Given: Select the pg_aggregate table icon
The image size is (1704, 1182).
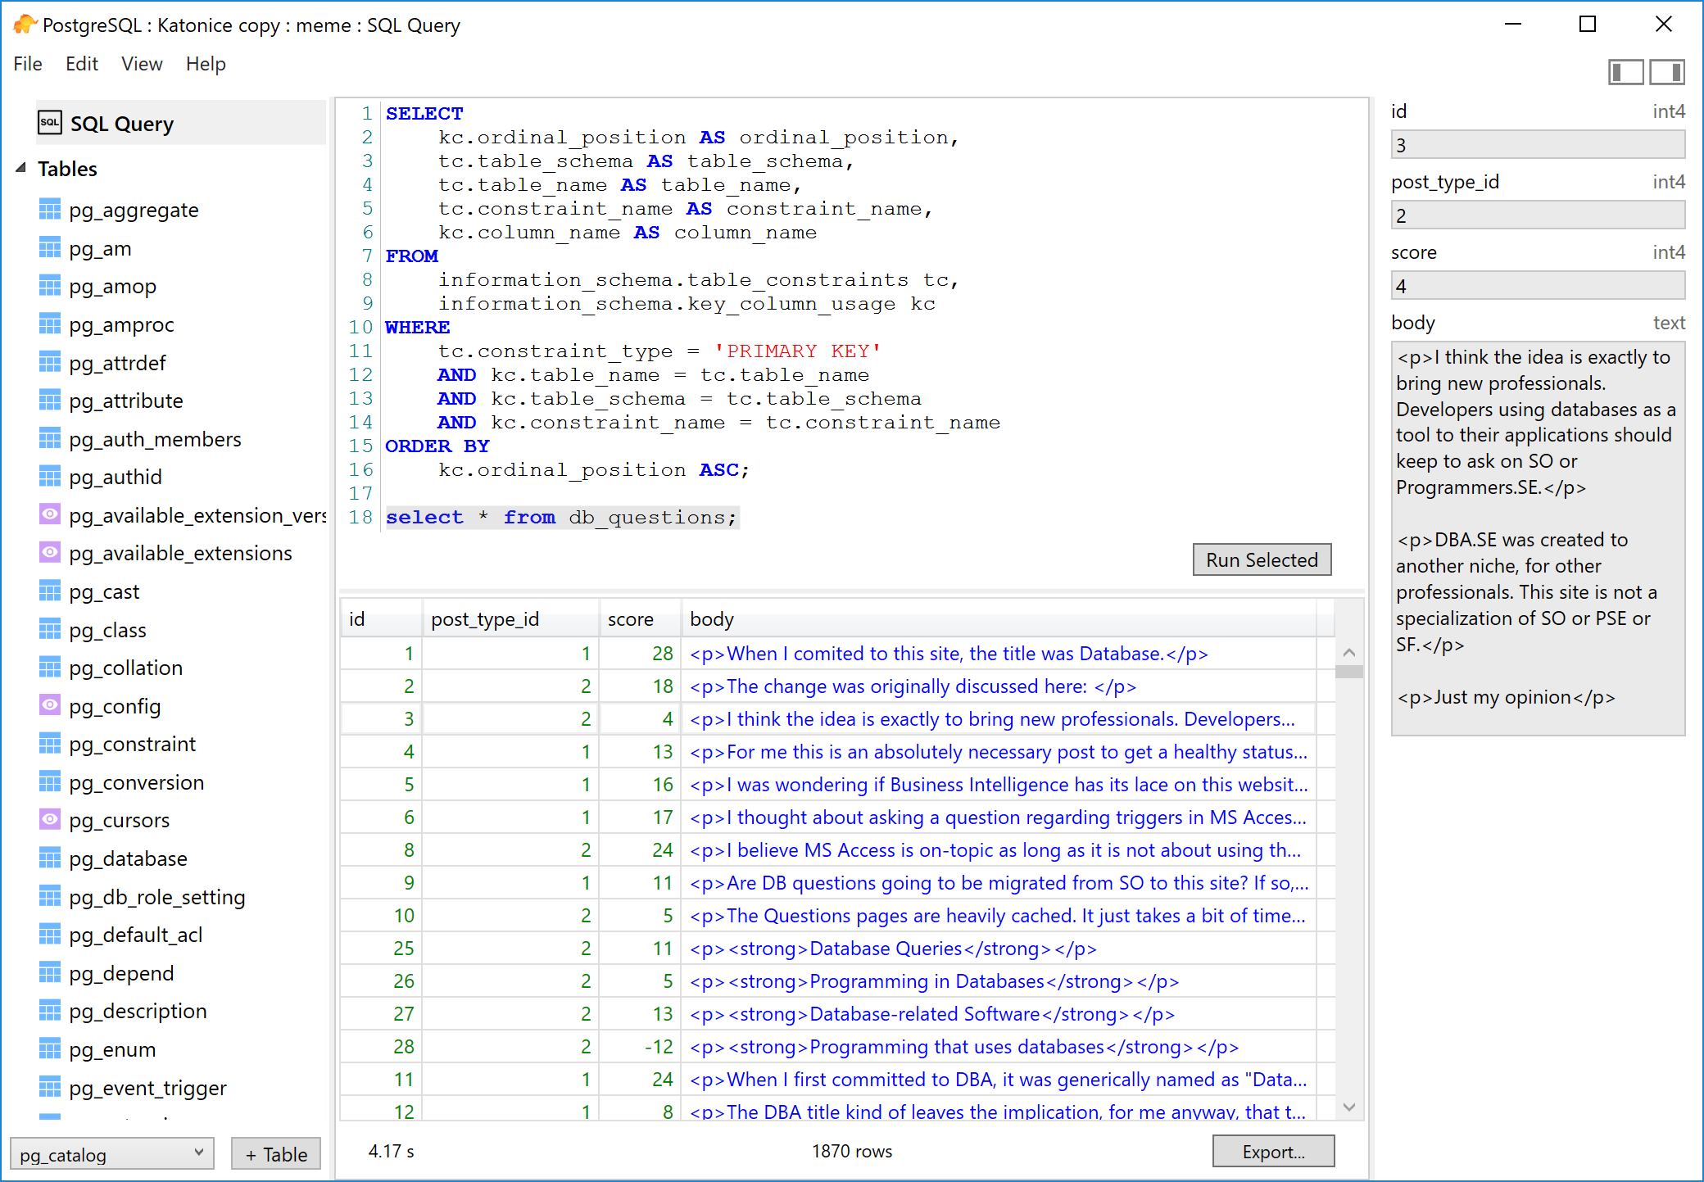Looking at the screenshot, I should click(50, 210).
